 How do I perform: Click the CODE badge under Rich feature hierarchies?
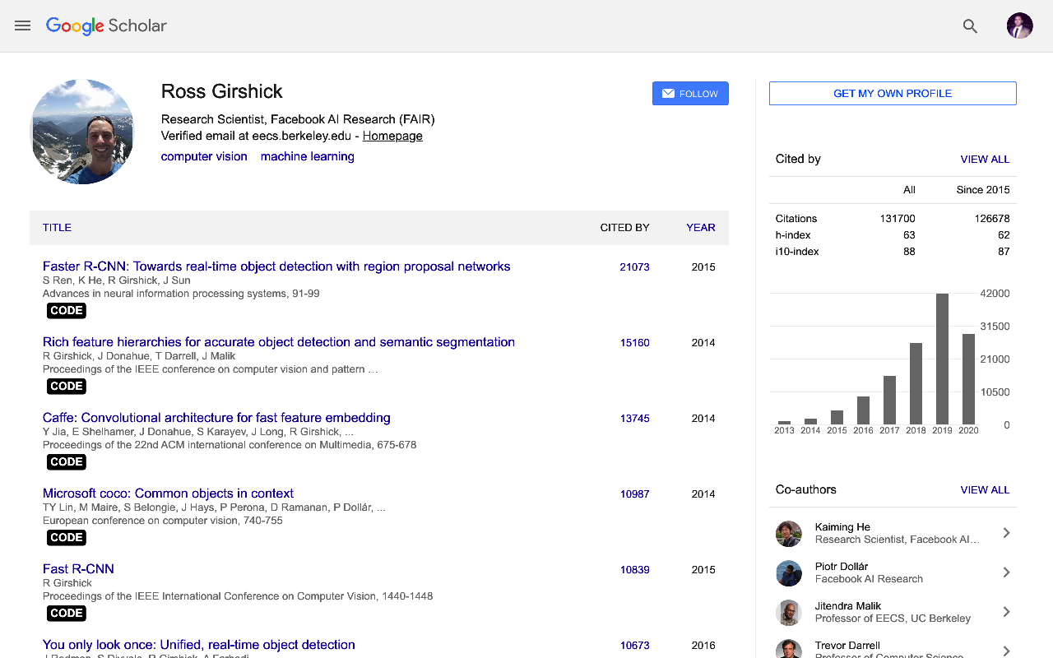click(67, 387)
